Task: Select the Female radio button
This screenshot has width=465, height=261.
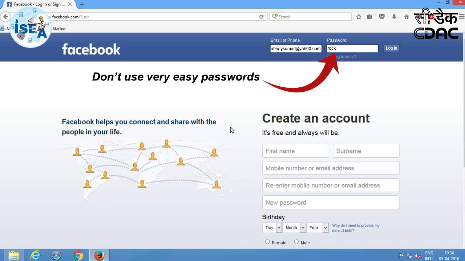Action: tap(268, 242)
